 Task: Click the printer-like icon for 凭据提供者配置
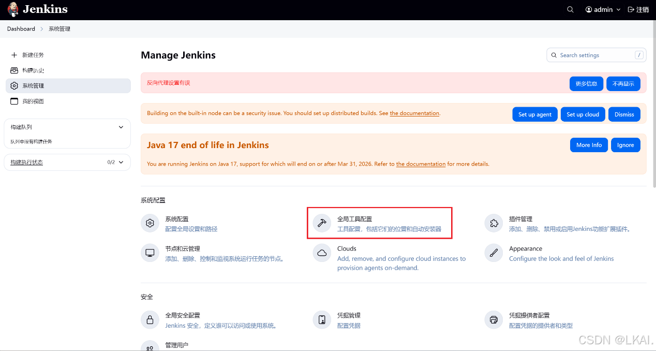click(x=494, y=319)
